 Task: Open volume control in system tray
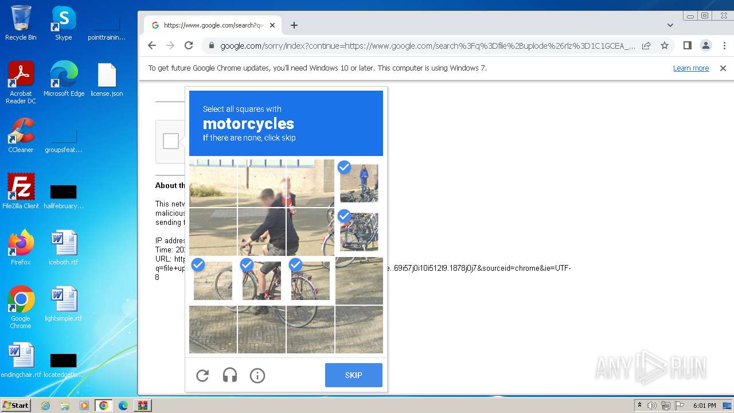(652, 406)
